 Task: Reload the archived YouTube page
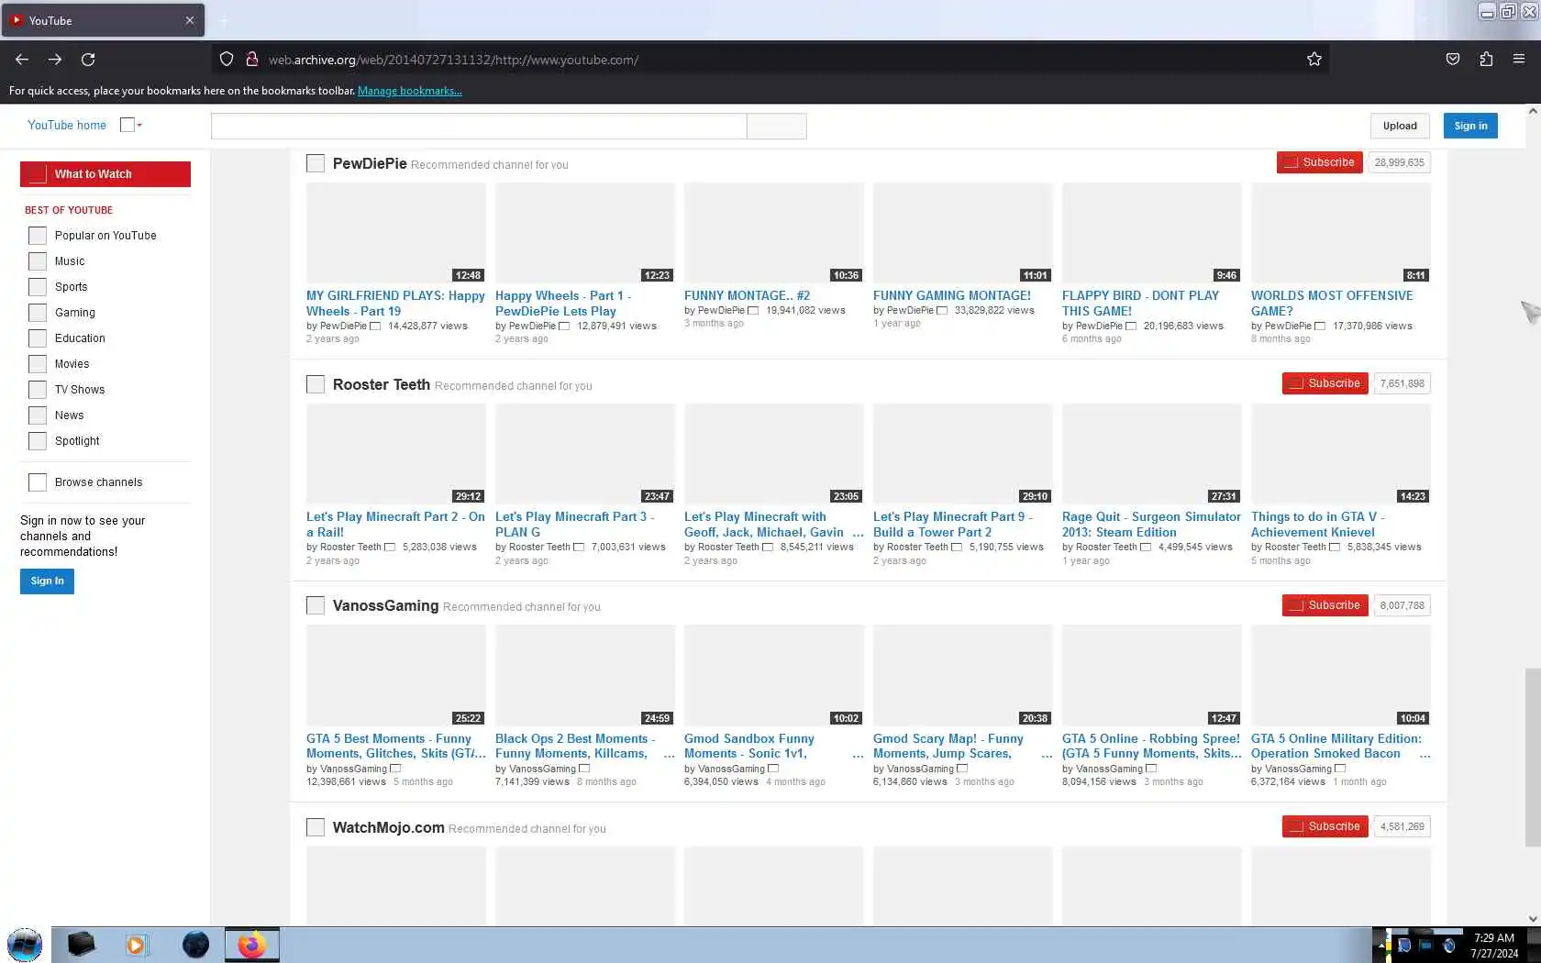(88, 60)
